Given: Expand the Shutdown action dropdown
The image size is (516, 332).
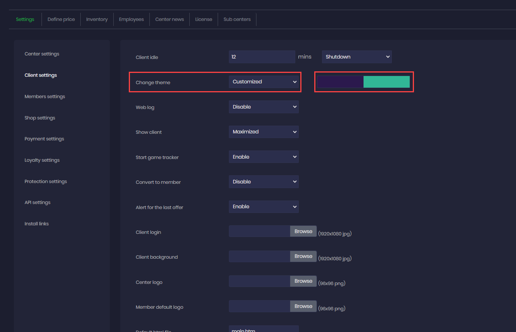Looking at the screenshot, I should coord(357,57).
